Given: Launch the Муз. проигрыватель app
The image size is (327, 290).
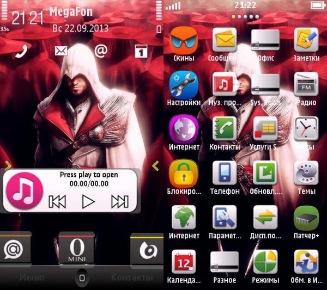Looking at the screenshot, I should [225, 84].
